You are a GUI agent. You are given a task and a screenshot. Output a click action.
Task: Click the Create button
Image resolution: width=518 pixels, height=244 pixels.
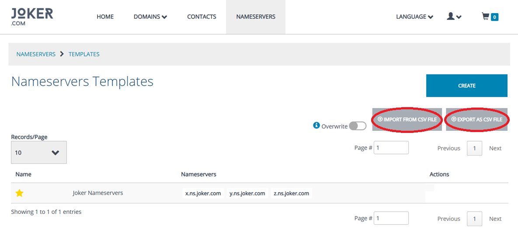coord(466,86)
